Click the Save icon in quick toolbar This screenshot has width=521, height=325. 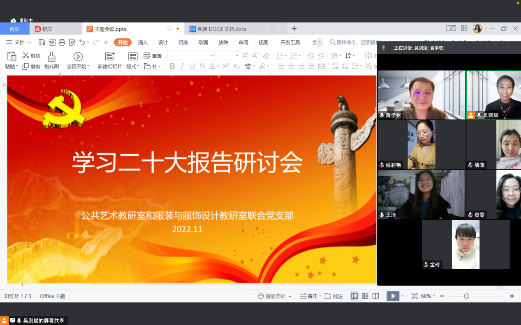[x=42, y=42]
